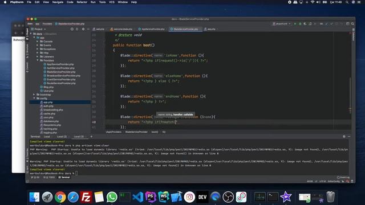Open the Refactor menu
Image resolution: width=365 pixels, height=205 pixels.
pos(82,2)
